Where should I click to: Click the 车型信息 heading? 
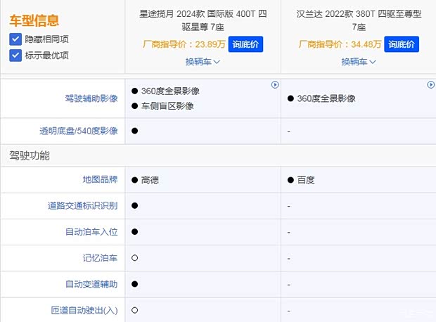[34, 20]
